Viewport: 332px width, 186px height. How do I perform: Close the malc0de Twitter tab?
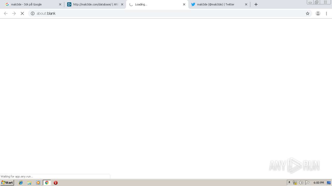(246, 4)
